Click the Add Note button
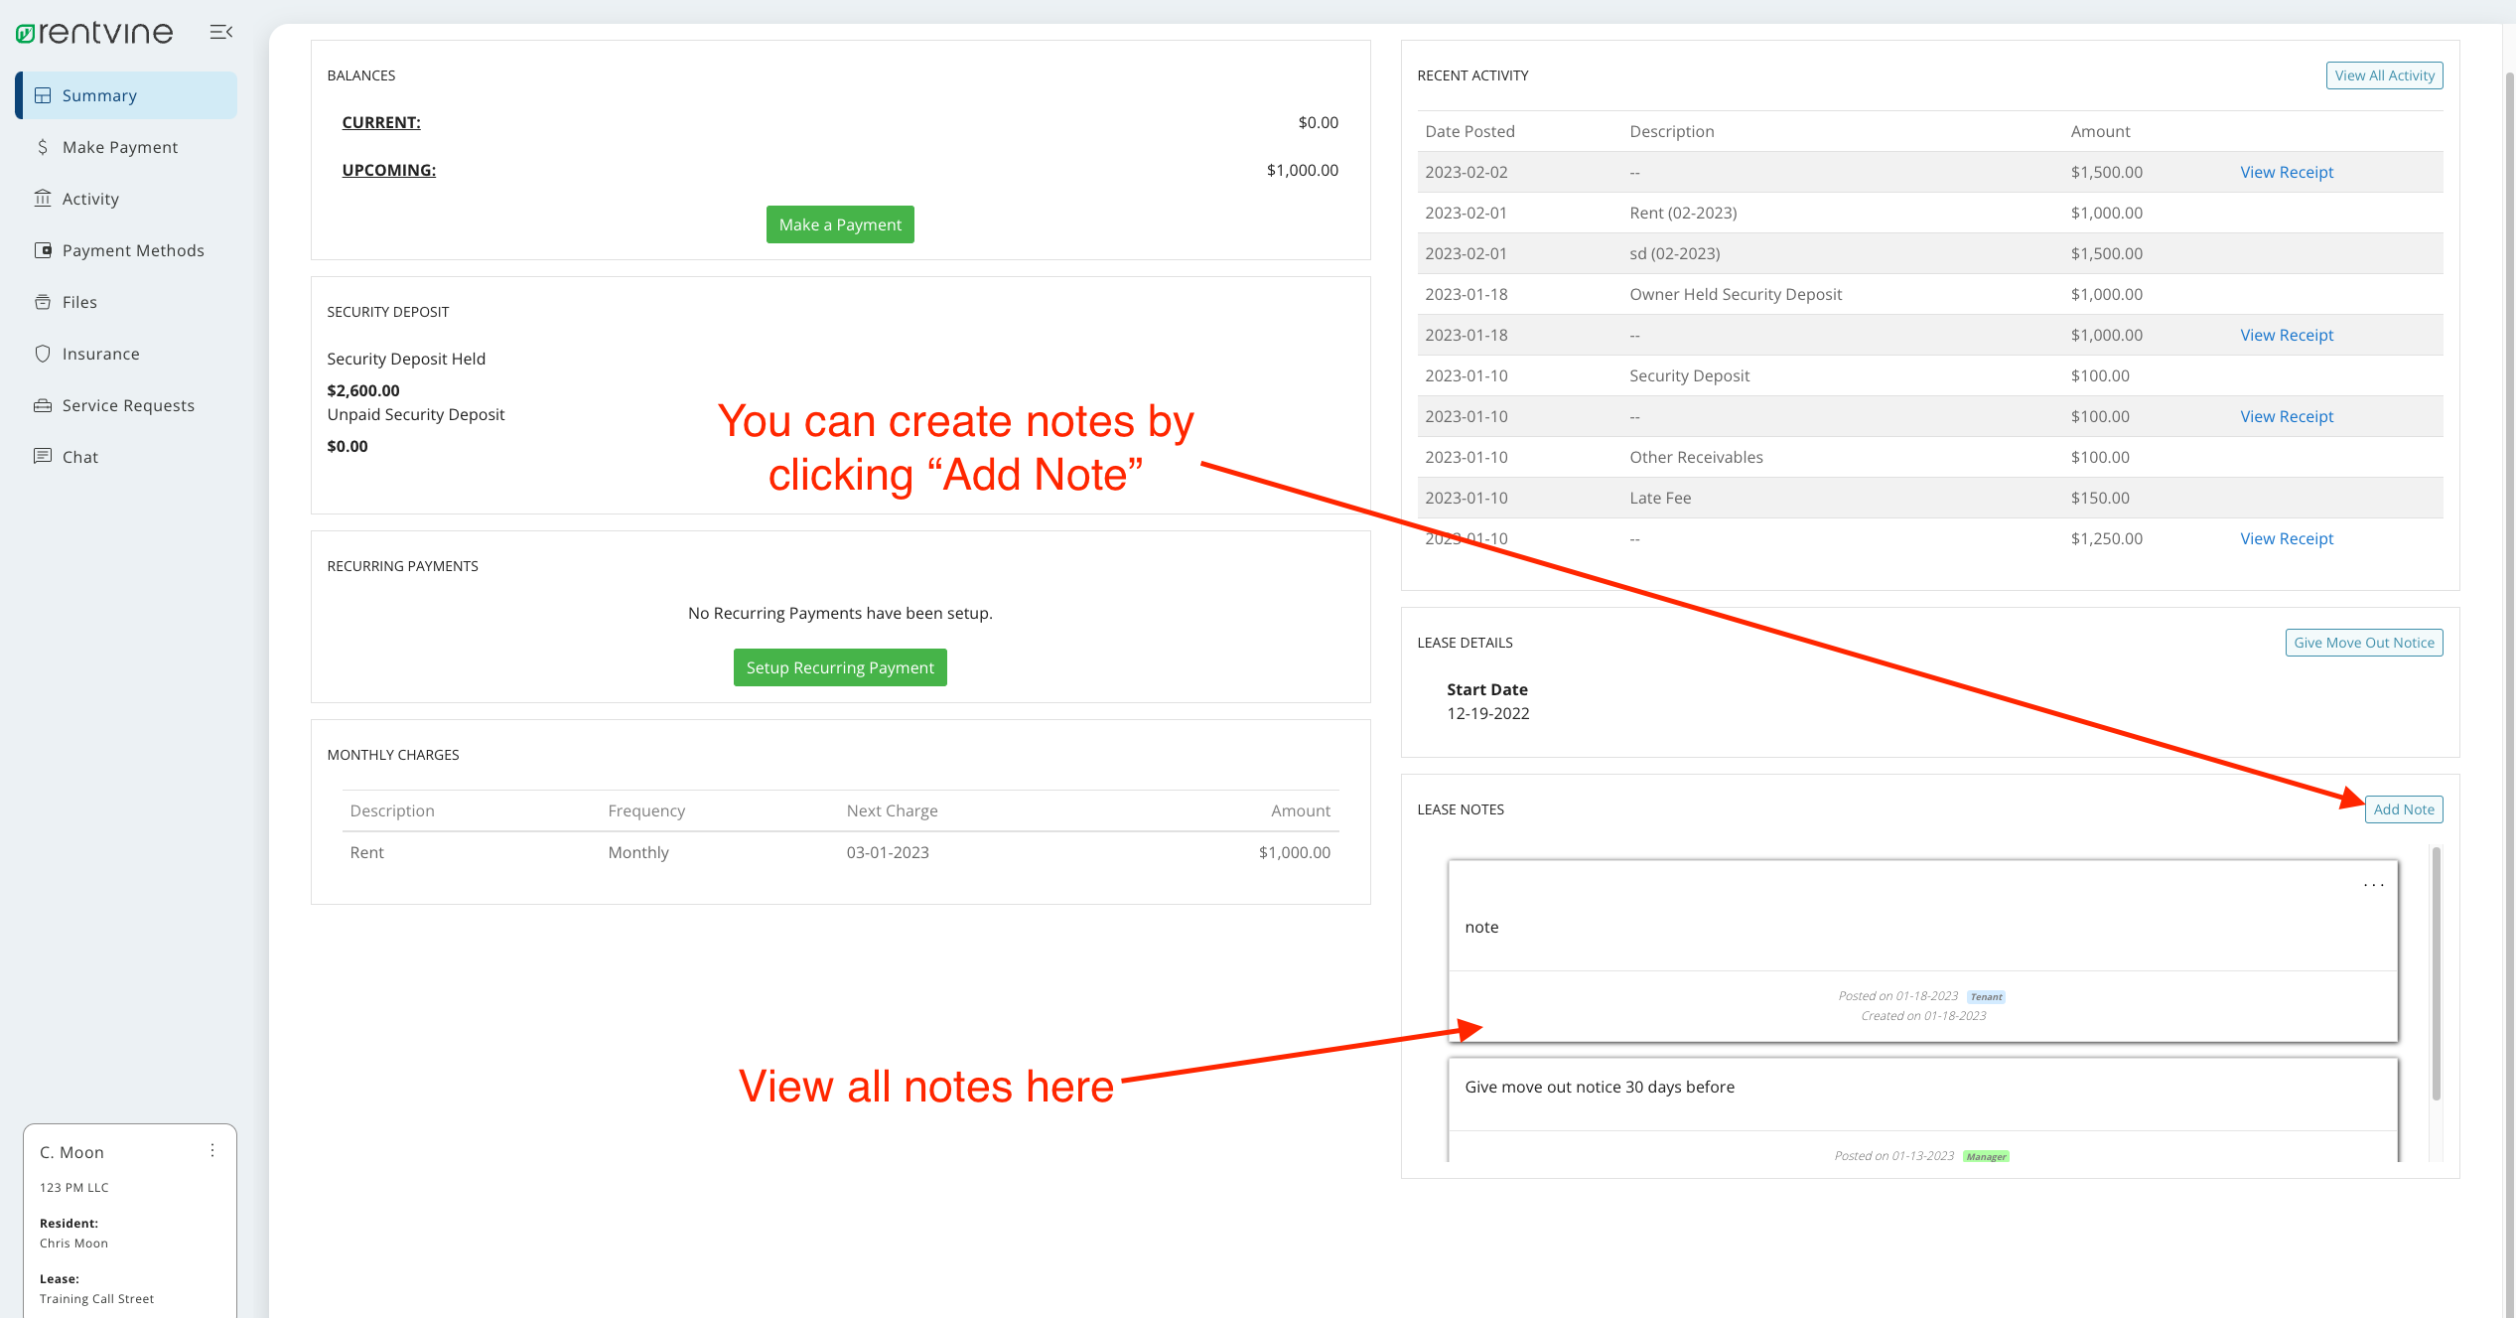Image resolution: width=2516 pixels, height=1318 pixels. [2403, 809]
